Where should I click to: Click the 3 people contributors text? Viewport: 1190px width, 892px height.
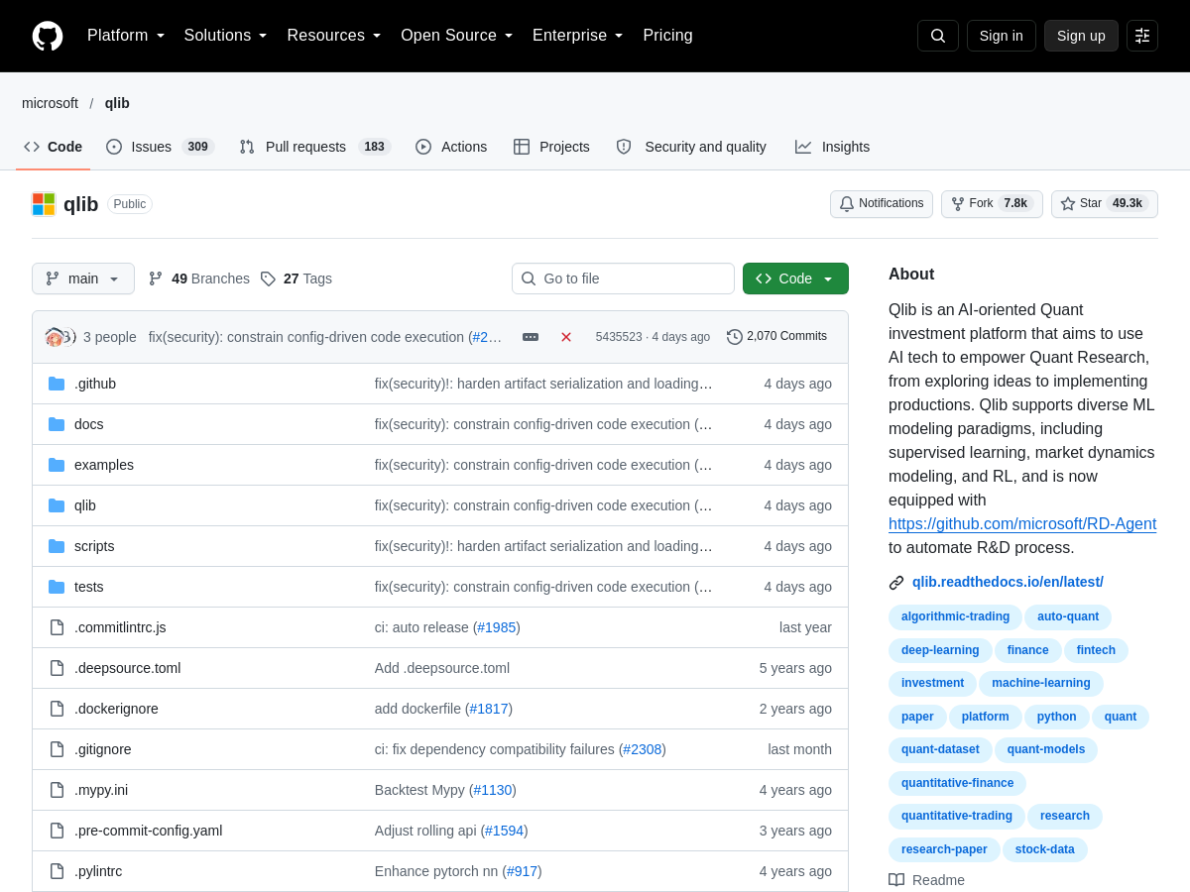110,337
